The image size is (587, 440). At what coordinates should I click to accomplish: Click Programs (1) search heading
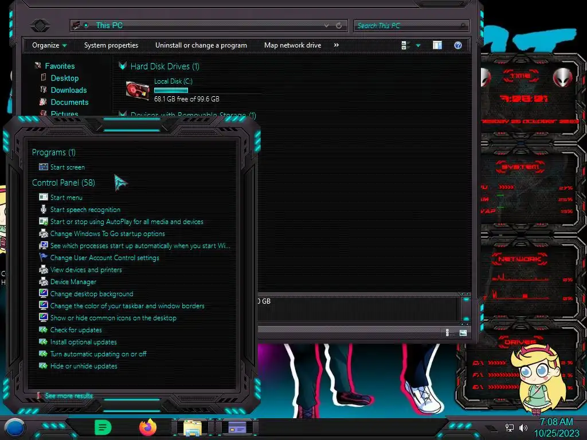(x=53, y=152)
